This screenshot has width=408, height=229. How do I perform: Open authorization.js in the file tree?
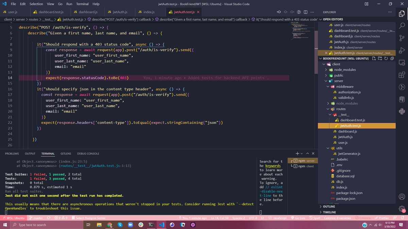tap(350, 92)
